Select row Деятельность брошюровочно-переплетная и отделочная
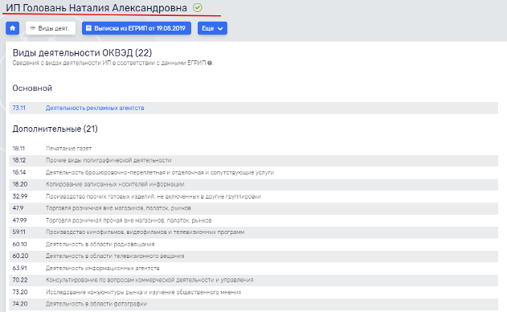The height and width of the screenshot is (312, 507). tap(254, 173)
